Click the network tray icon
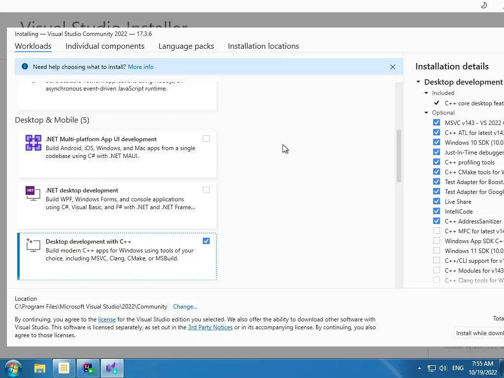Screen dimensions: 504x378 tap(431, 368)
